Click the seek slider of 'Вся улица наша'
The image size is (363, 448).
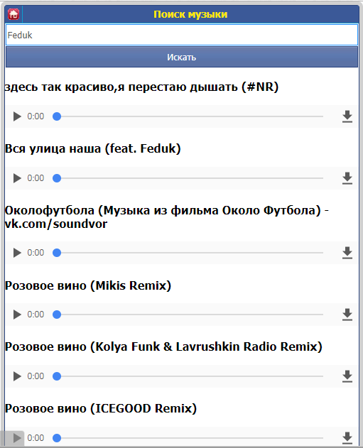pos(188,178)
